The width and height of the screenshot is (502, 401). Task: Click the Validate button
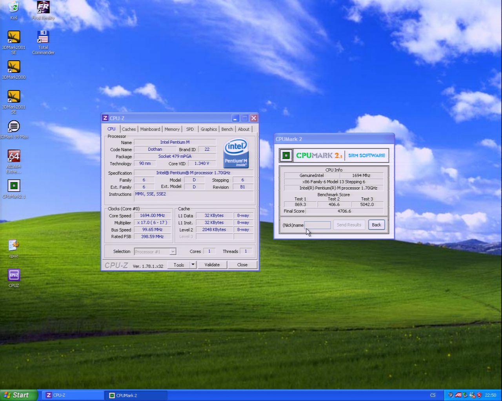click(x=212, y=265)
